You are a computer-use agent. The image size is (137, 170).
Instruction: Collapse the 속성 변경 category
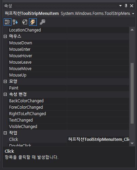(5, 94)
